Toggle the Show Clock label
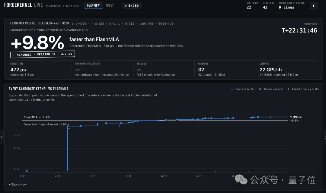 pos(310,24)
